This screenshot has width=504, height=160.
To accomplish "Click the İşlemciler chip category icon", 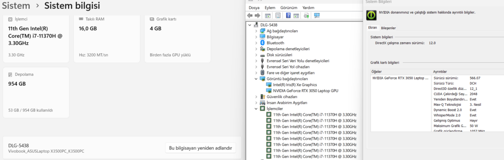I will pyautogui.click(x=262, y=109).
